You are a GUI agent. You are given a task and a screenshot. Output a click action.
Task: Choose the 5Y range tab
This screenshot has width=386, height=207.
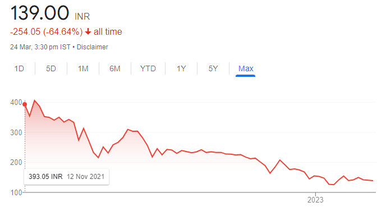click(x=213, y=68)
